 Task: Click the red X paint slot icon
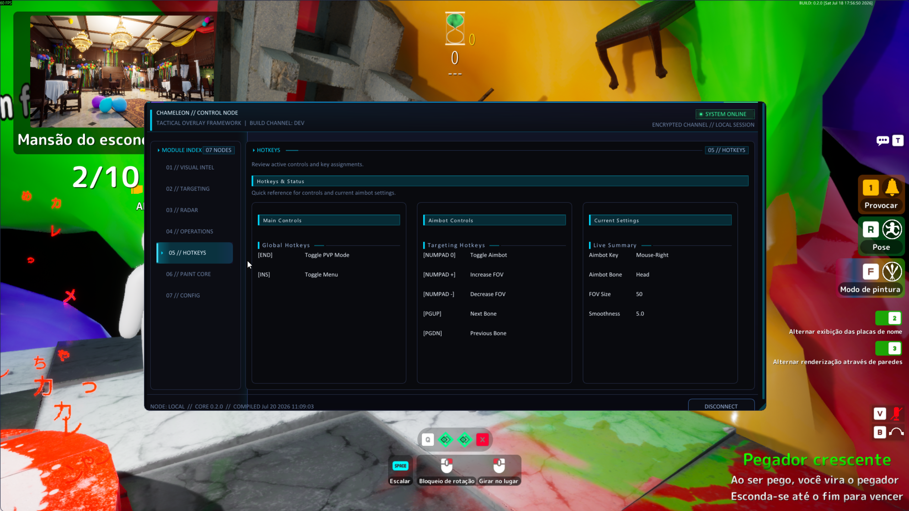click(x=483, y=440)
